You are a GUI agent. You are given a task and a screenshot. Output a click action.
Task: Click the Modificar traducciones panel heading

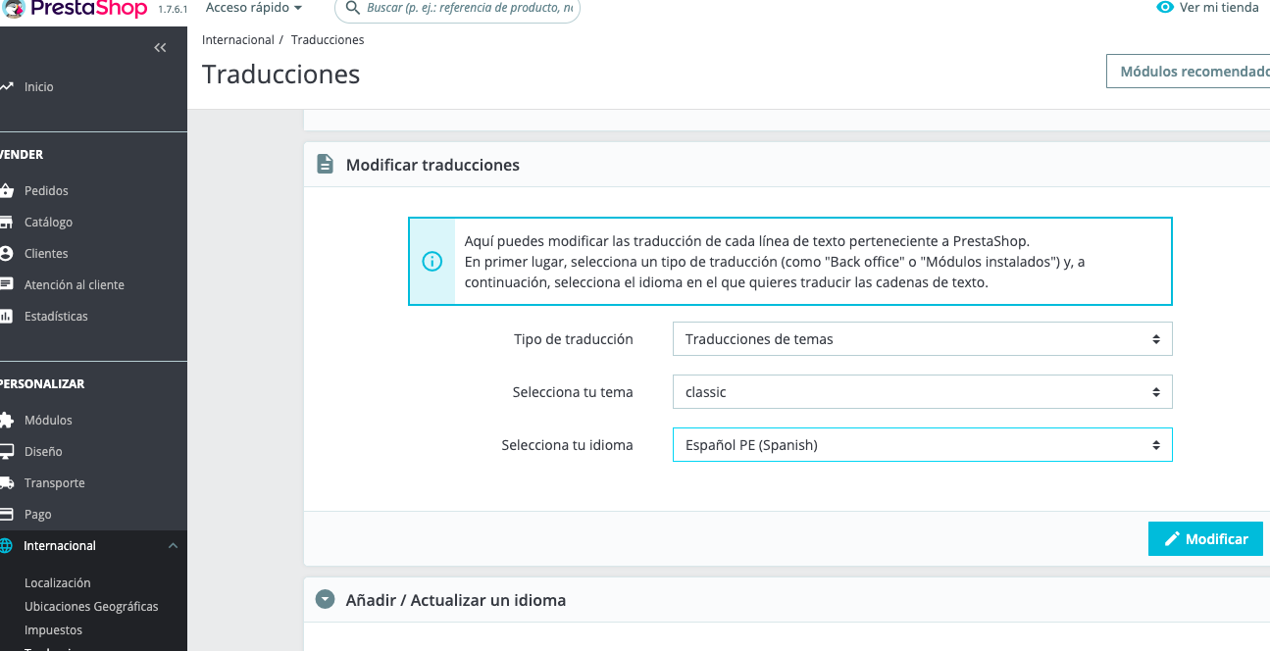coord(432,165)
